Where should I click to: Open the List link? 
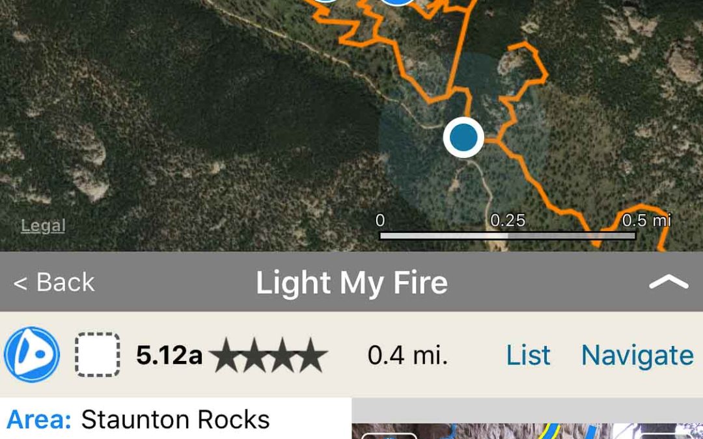click(x=528, y=355)
